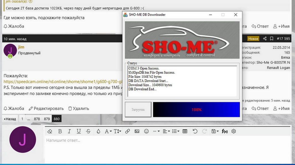Viewport: 295px width, 165px height.
Task: Toggle underline formatting
Action: [79, 131]
